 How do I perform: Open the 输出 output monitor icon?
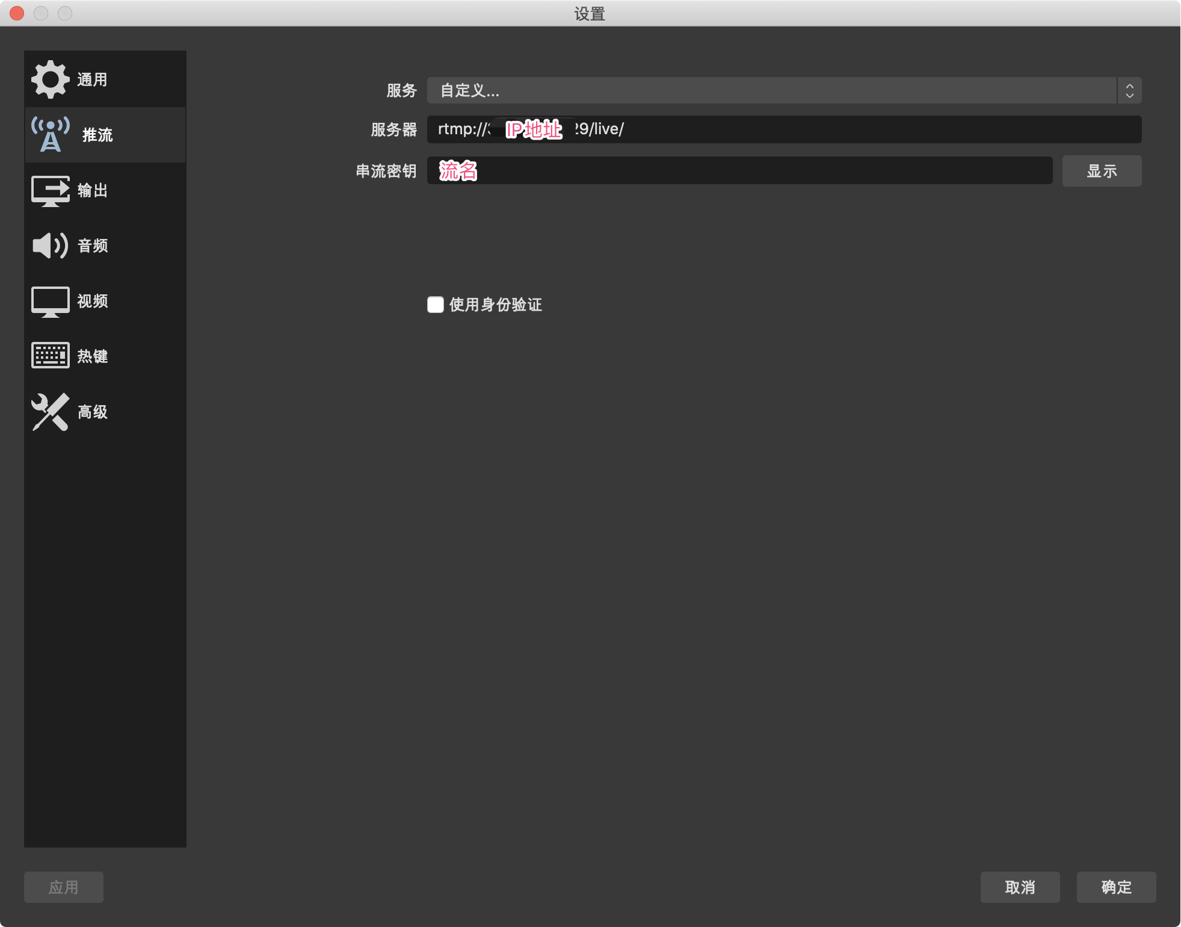[50, 191]
